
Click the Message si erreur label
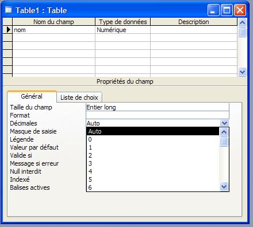[x=34, y=163]
